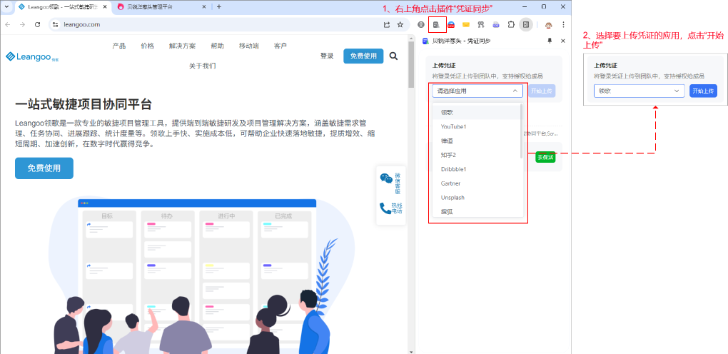Reload the page
This screenshot has height=354, width=728.
tap(38, 24)
